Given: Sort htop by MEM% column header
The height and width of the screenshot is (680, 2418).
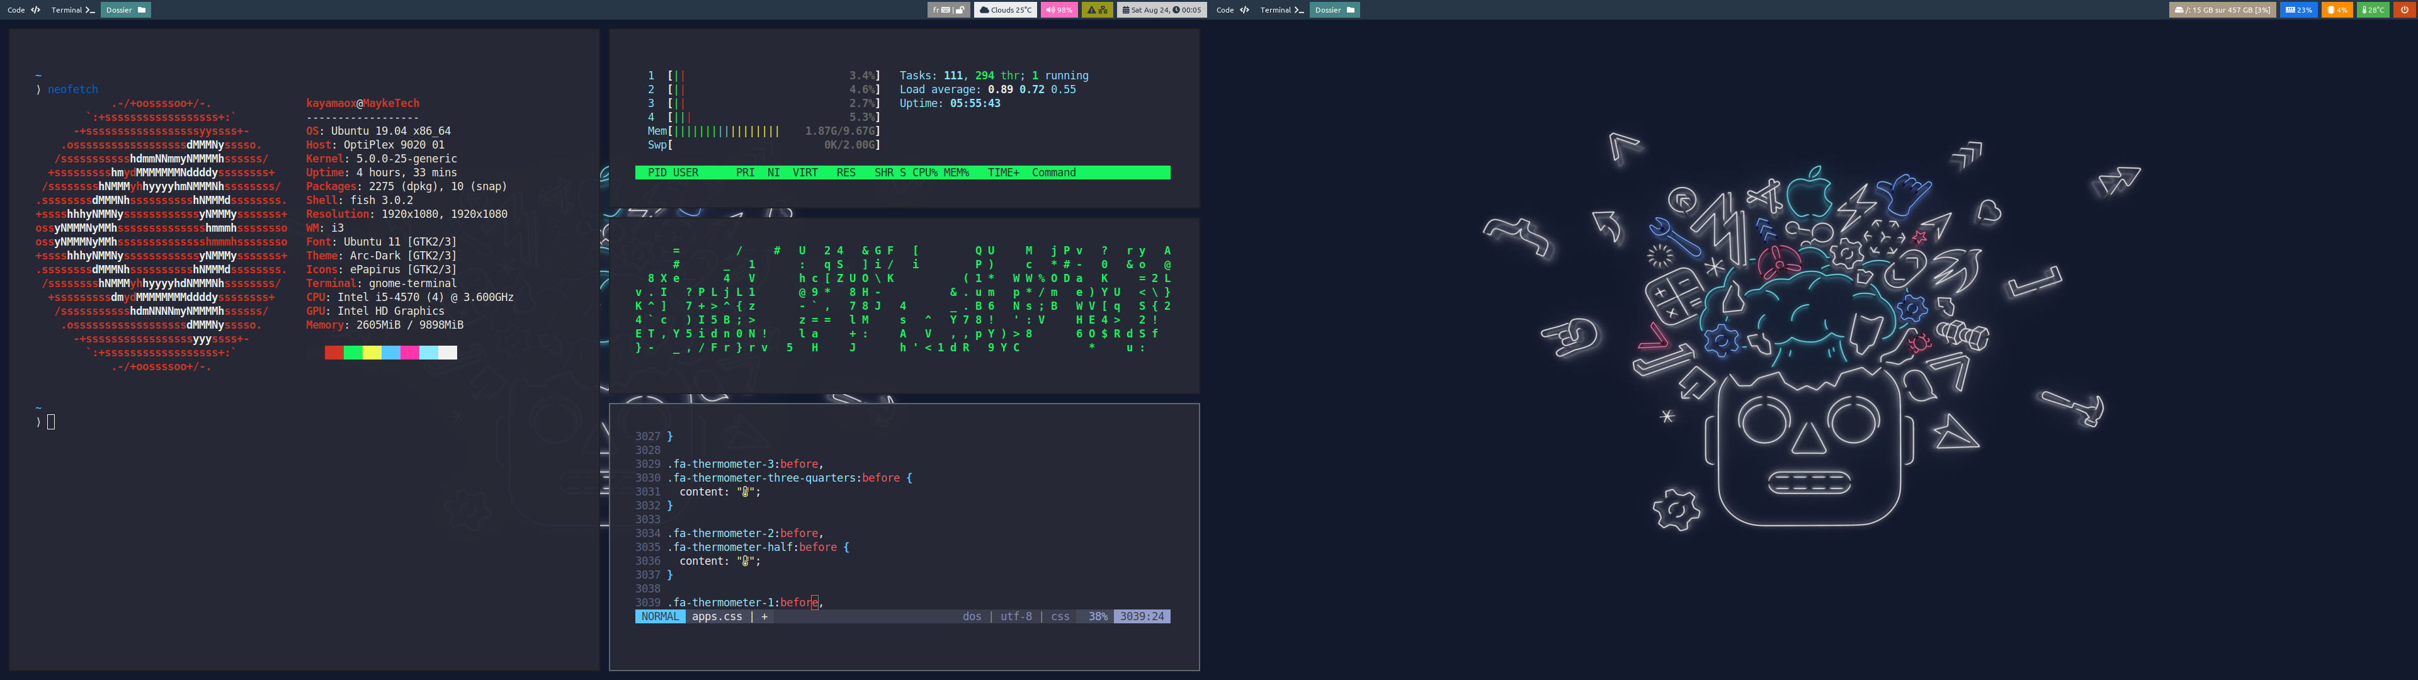Looking at the screenshot, I should tap(956, 173).
